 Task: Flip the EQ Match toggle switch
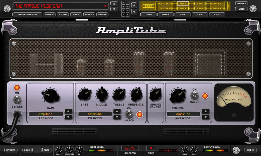[129, 114]
